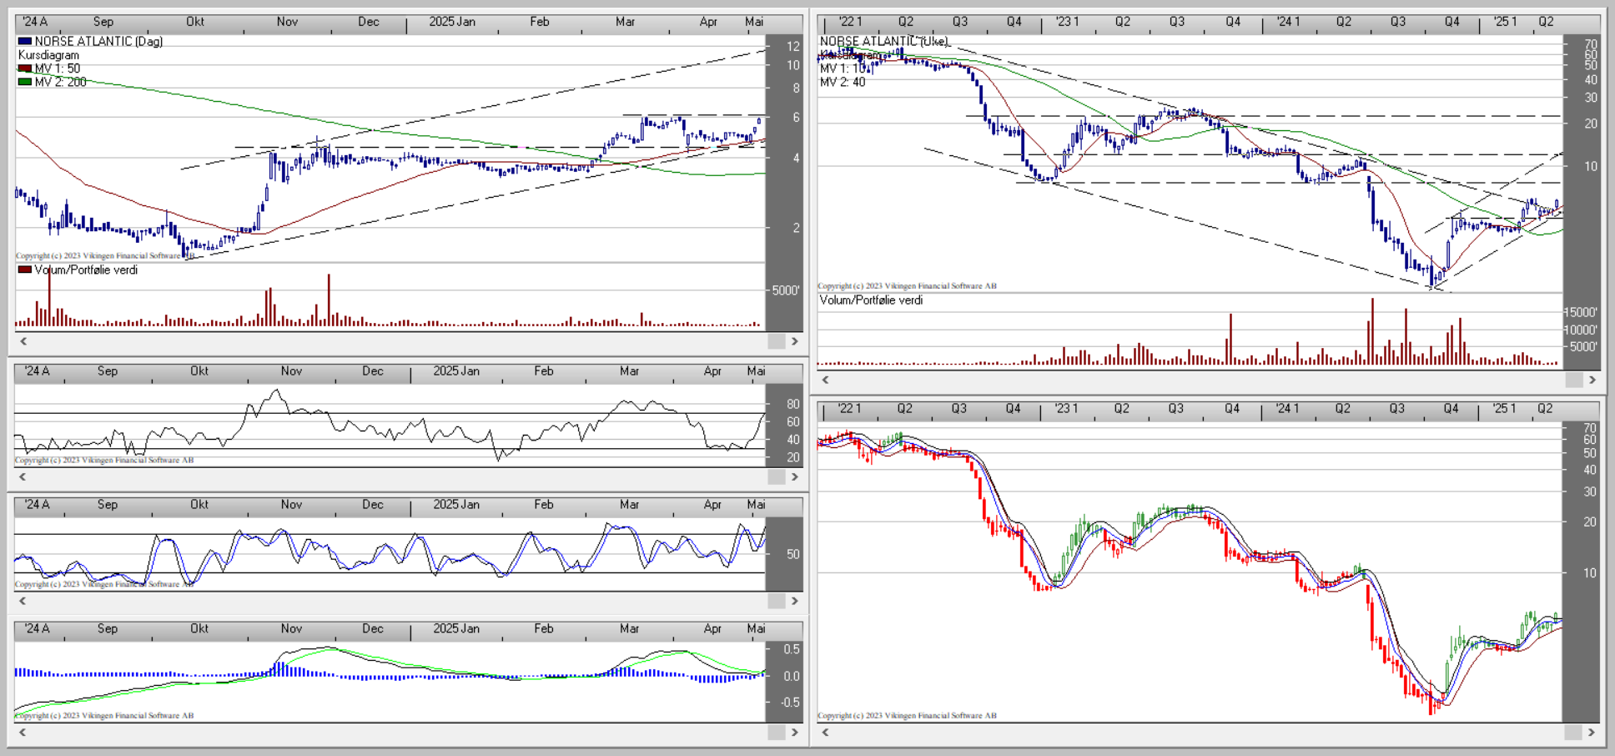This screenshot has width=1615, height=756.
Task: Click left scroll arrow under daily price chart
Action: (x=23, y=341)
